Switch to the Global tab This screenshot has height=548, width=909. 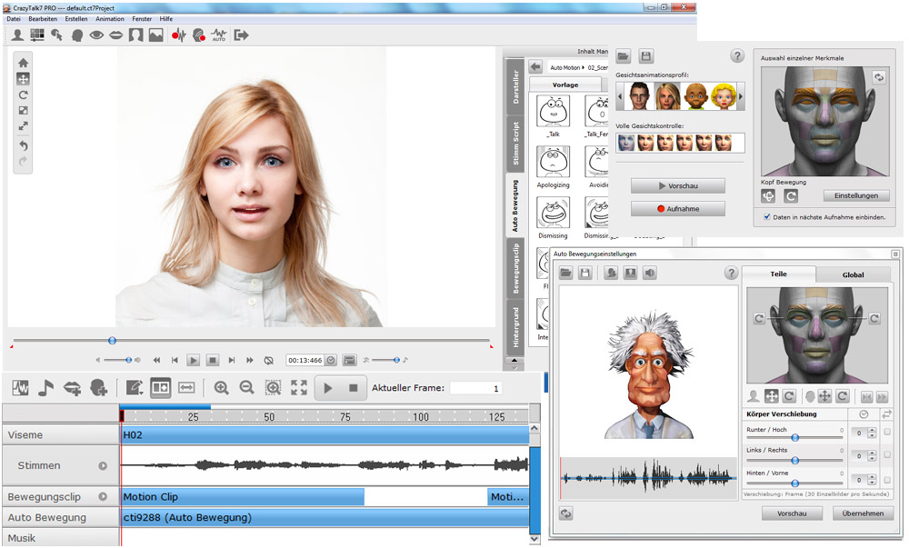[x=853, y=274]
